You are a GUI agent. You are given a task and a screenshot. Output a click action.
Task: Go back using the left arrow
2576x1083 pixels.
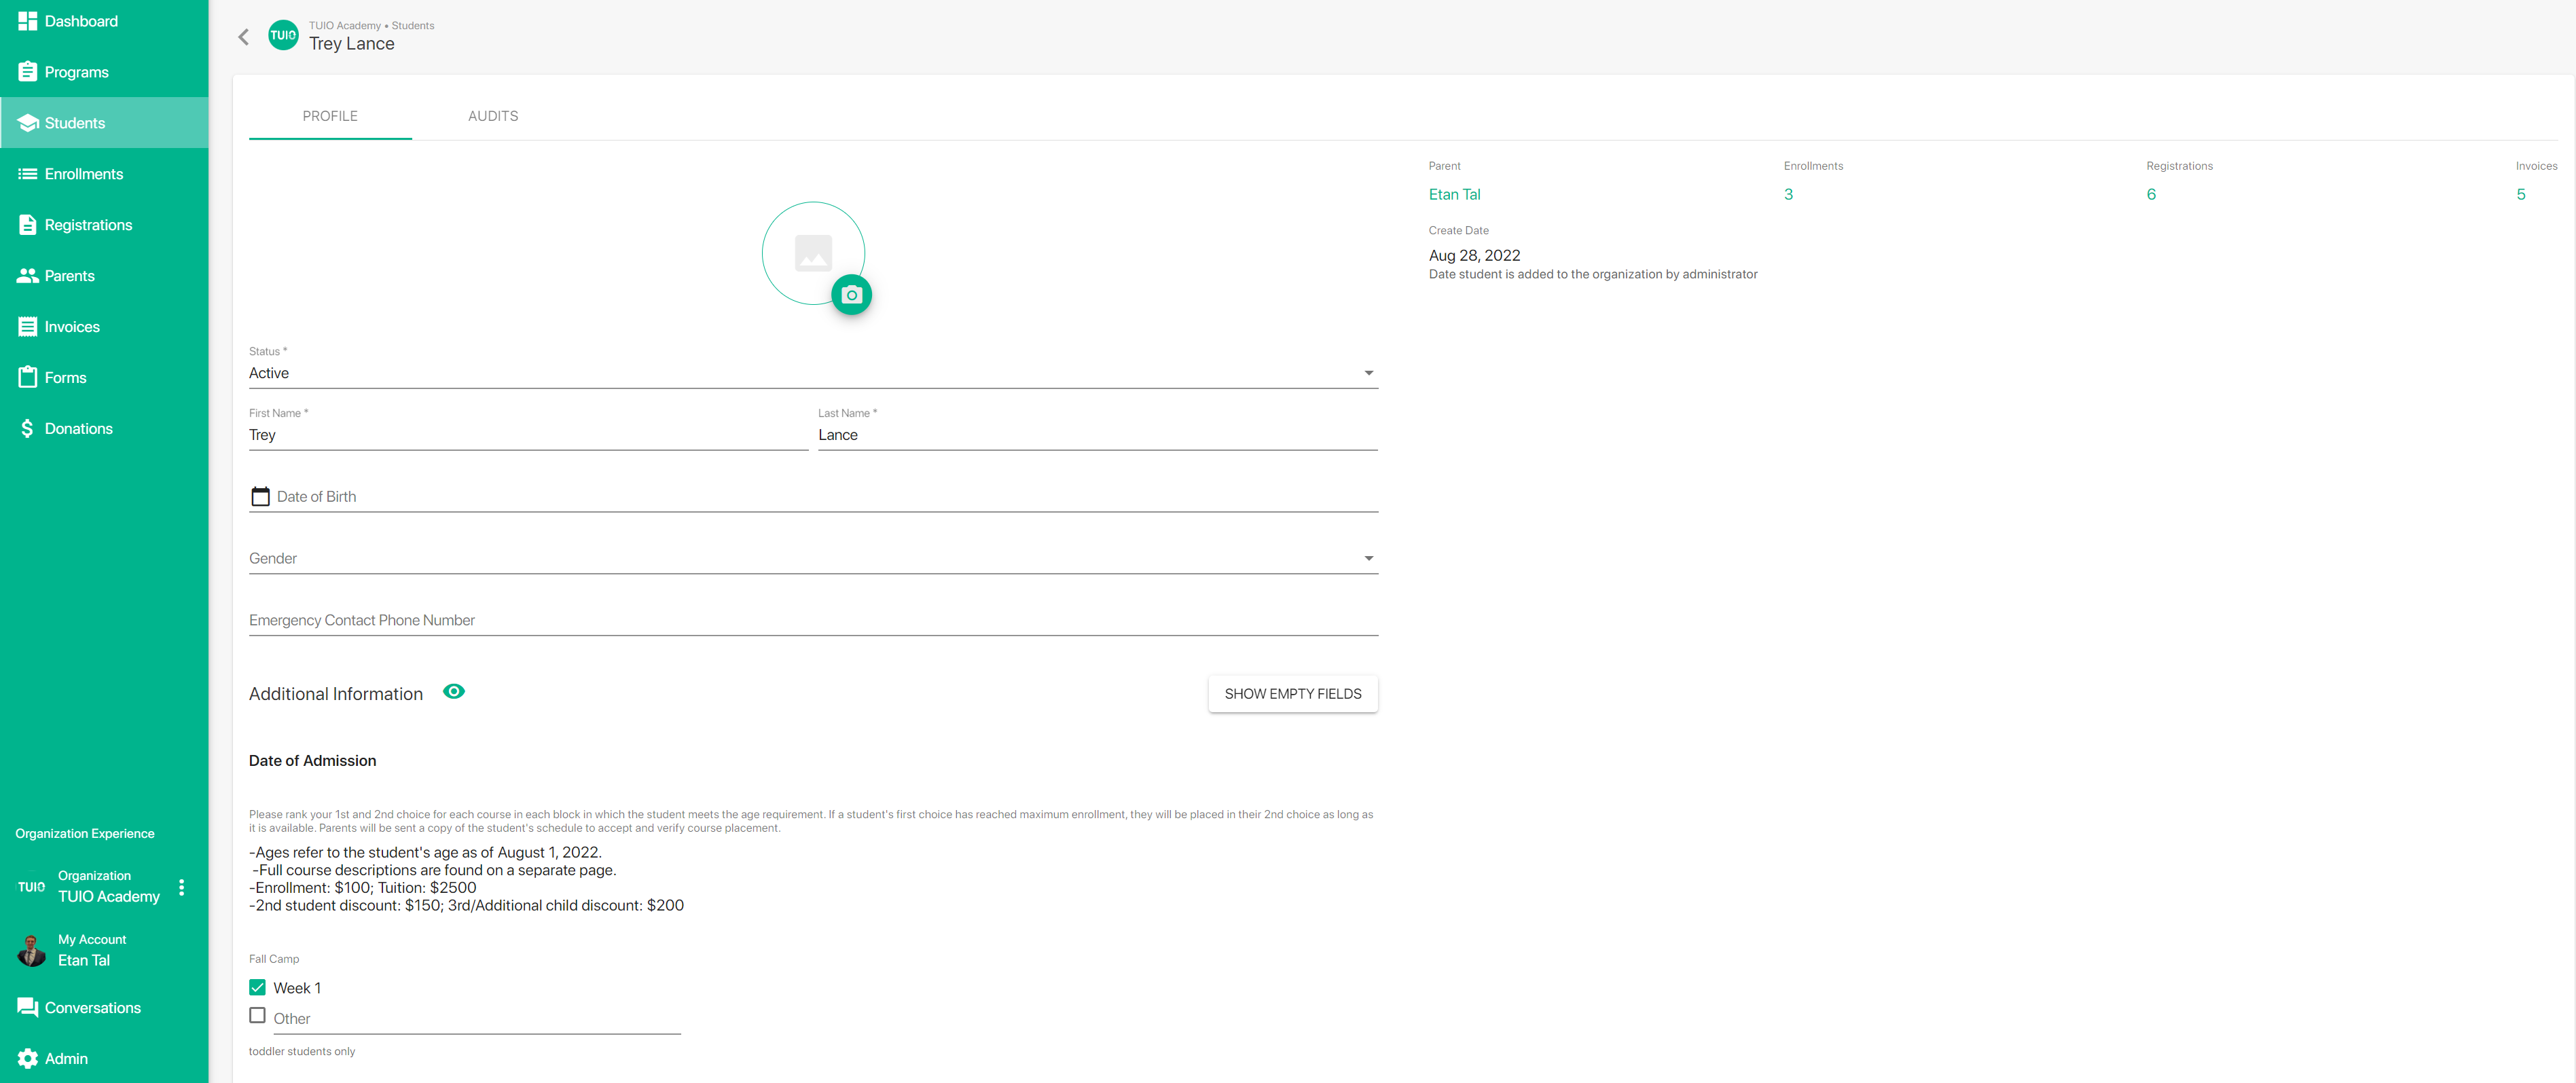tap(243, 37)
